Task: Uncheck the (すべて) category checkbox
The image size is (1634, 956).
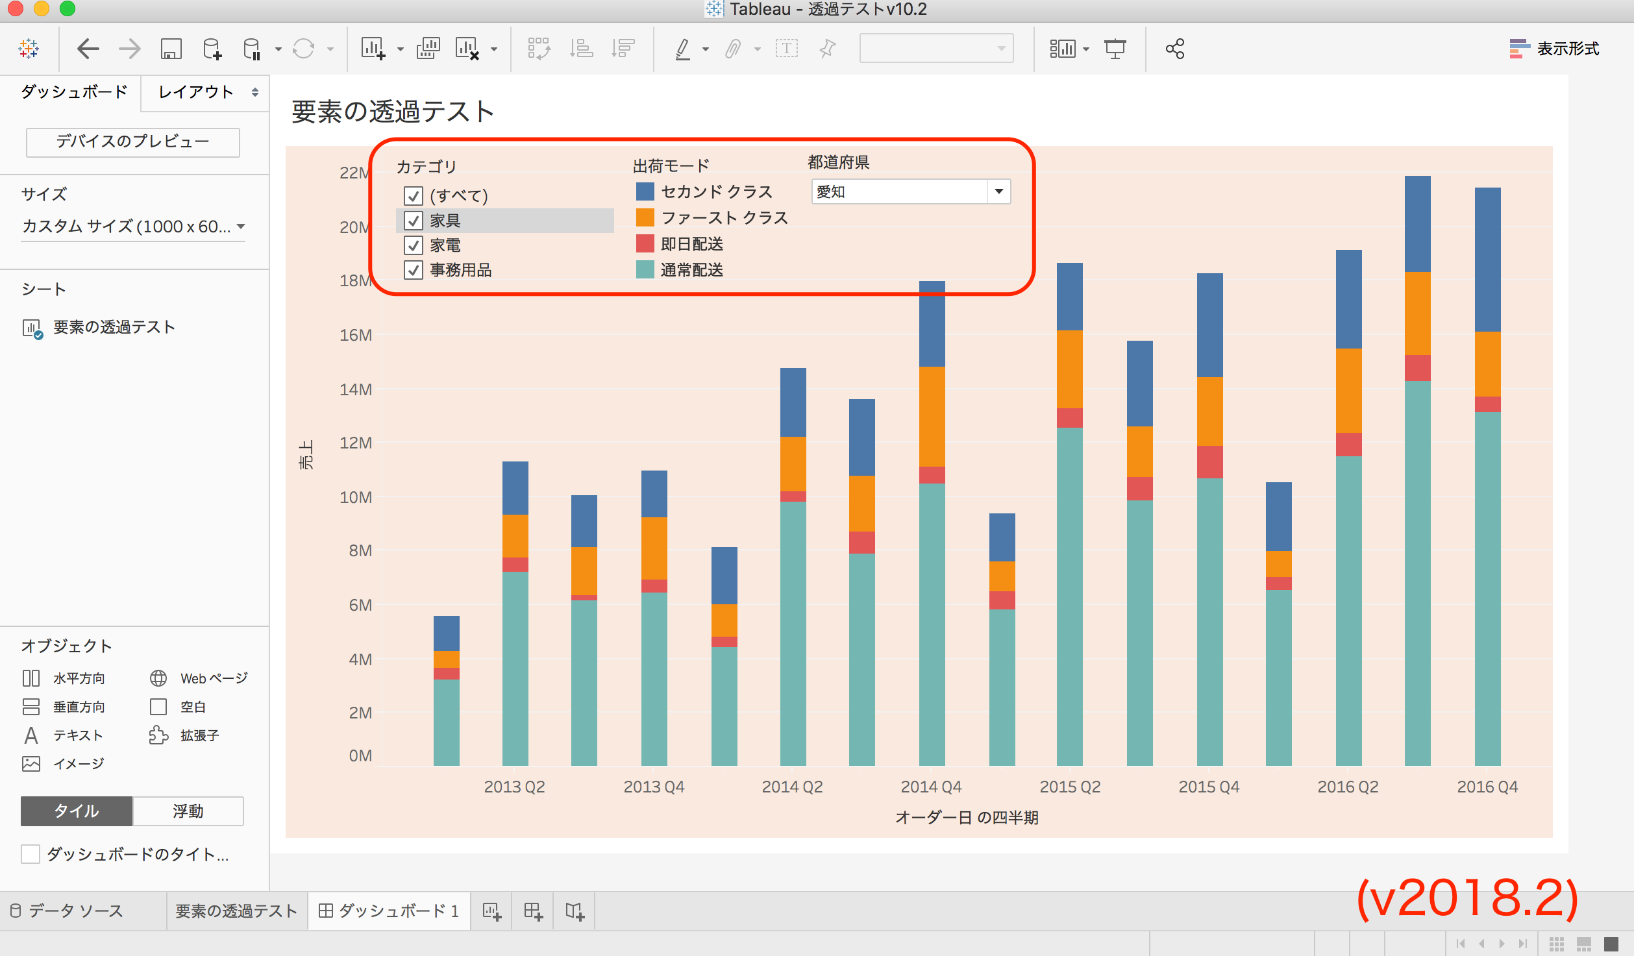Action: [413, 195]
